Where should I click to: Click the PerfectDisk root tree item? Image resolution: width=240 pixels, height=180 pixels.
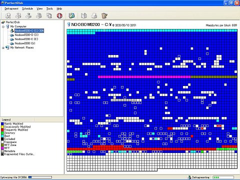13,22
